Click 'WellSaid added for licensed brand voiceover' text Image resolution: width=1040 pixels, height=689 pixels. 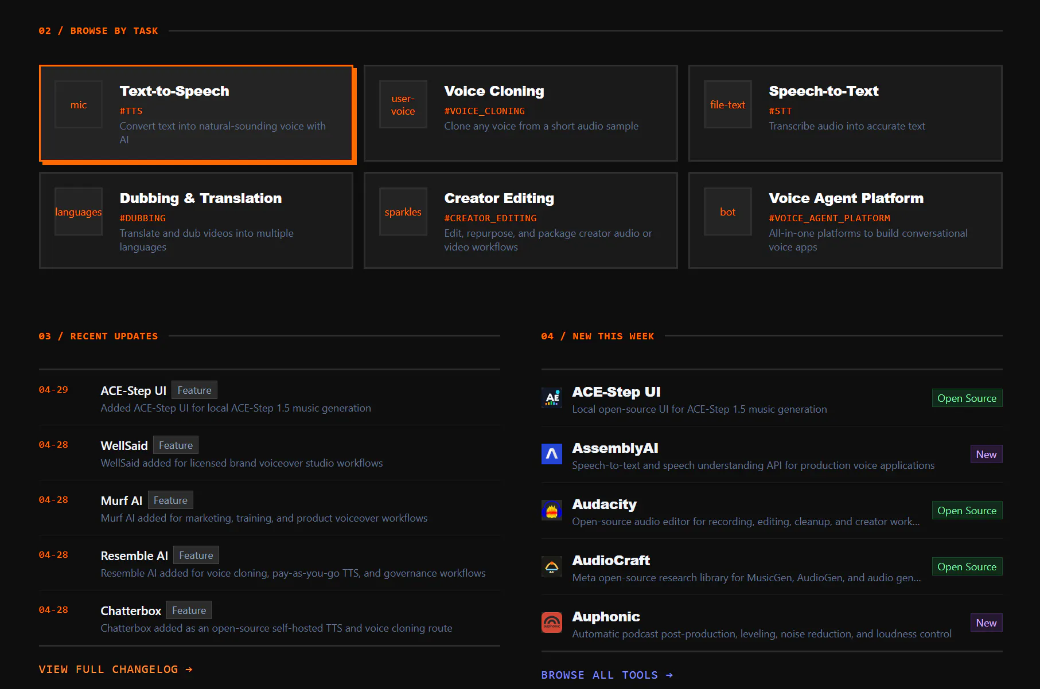coord(242,463)
